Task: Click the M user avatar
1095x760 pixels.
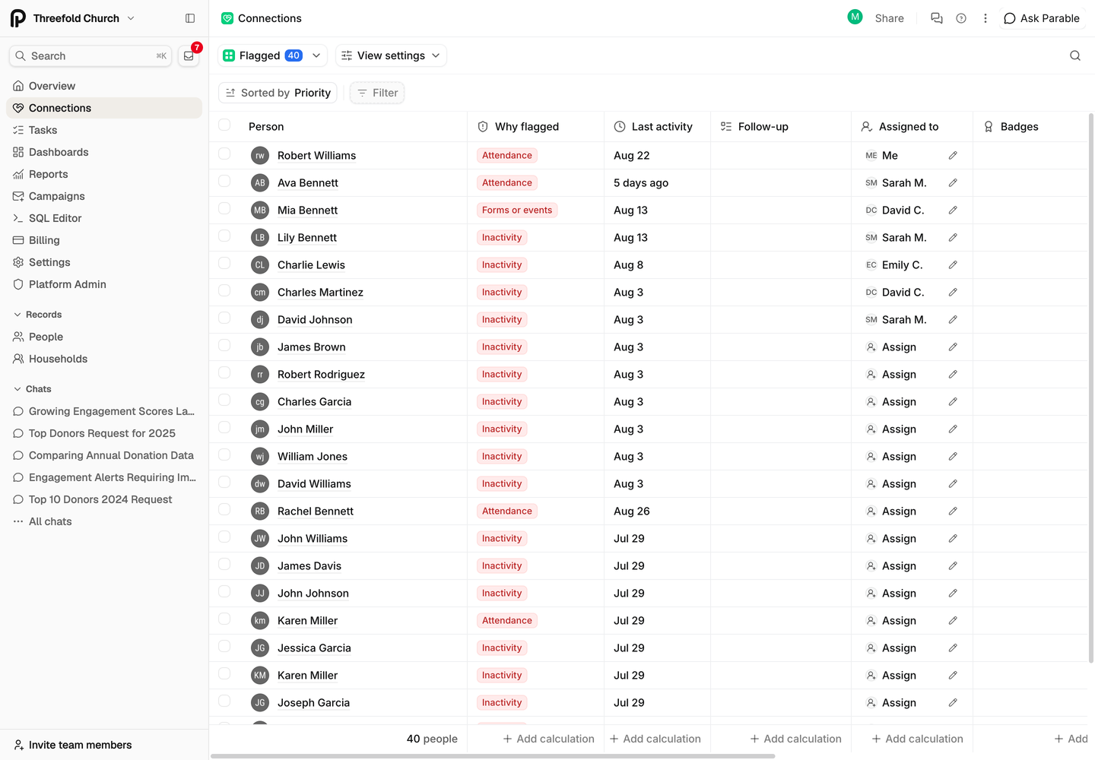Action: point(855,17)
